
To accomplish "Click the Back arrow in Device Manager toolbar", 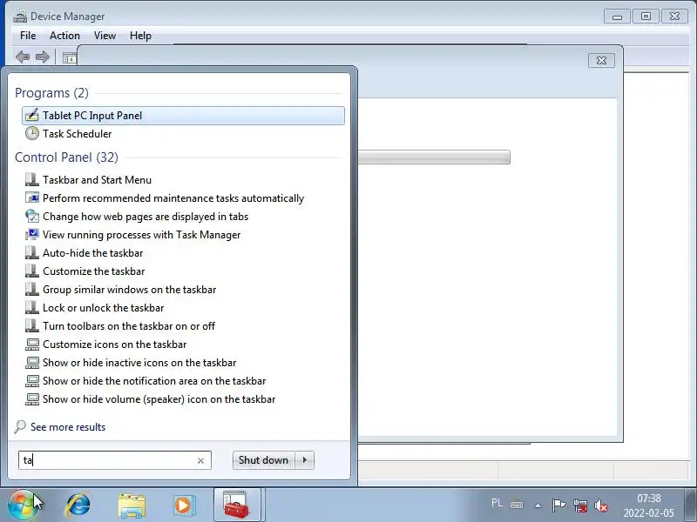I will coord(23,57).
